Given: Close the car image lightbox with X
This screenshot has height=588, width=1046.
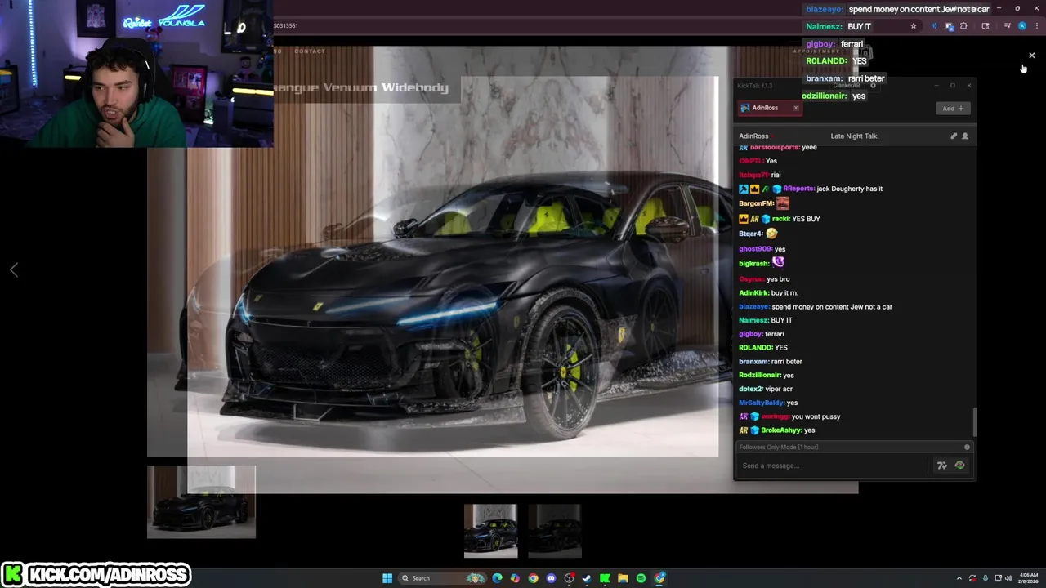Looking at the screenshot, I should click(x=1032, y=56).
